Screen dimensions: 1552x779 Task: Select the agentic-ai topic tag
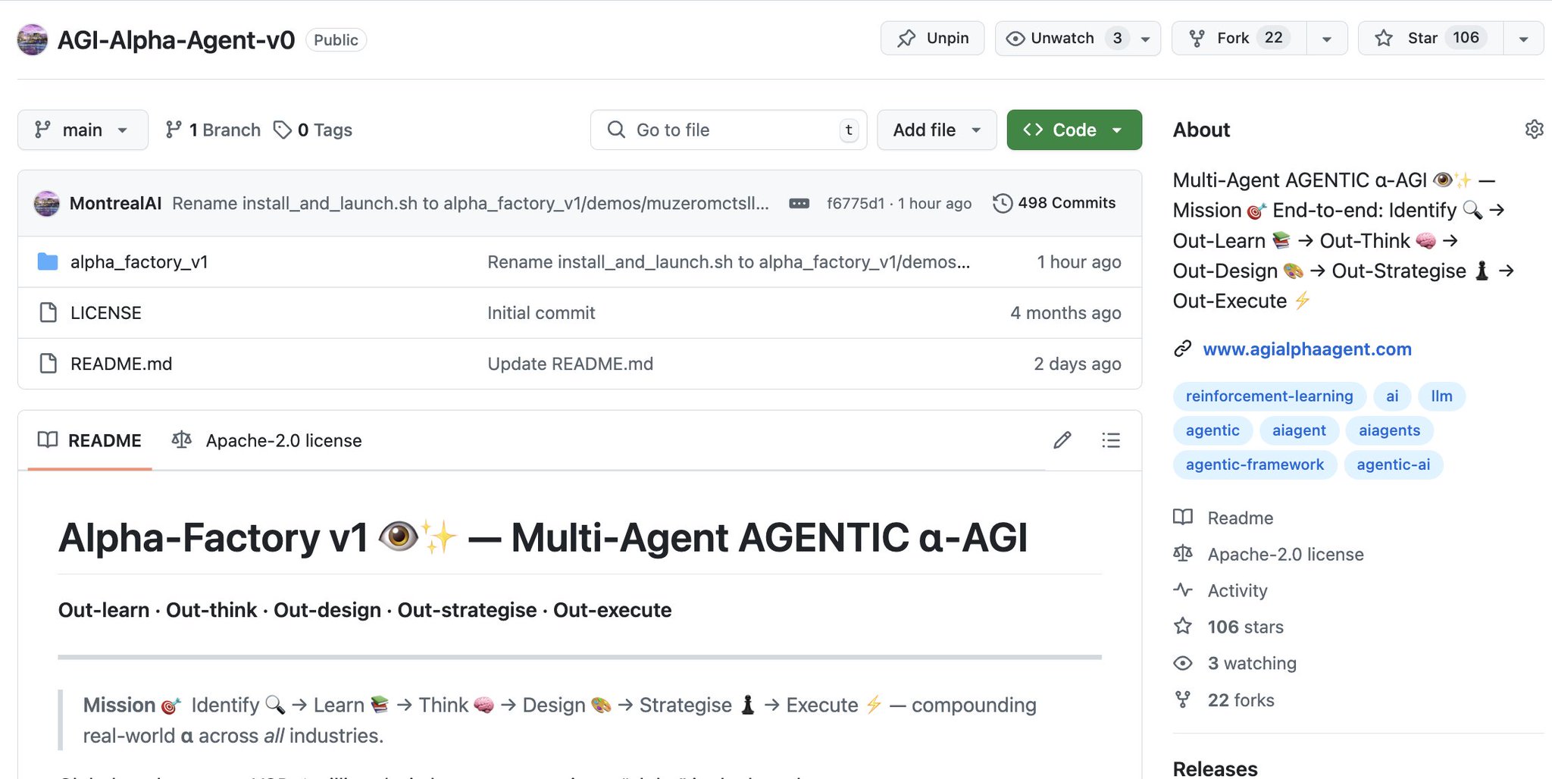coord(1393,465)
